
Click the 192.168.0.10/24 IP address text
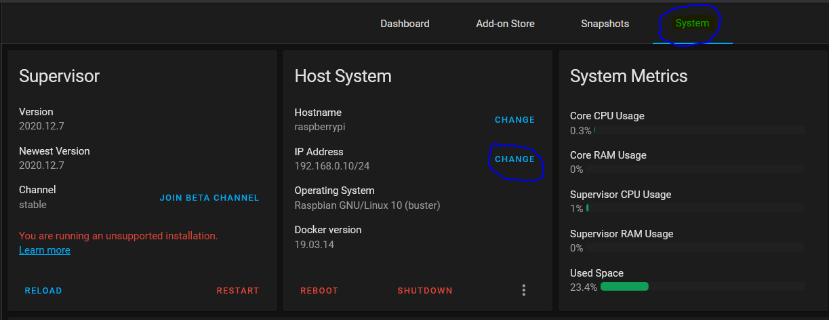pyautogui.click(x=332, y=166)
